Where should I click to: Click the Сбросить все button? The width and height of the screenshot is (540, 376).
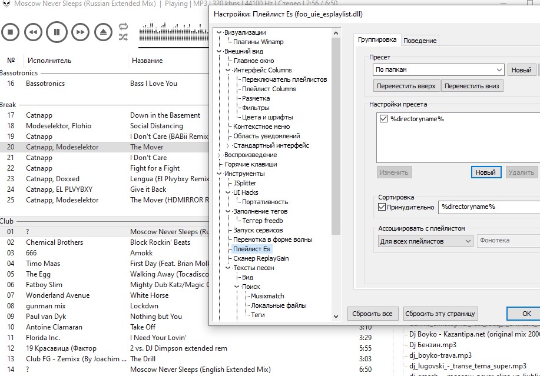click(373, 314)
